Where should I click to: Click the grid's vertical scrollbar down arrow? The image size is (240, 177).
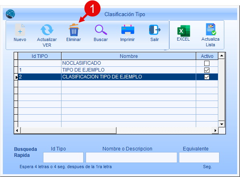tap(222, 124)
